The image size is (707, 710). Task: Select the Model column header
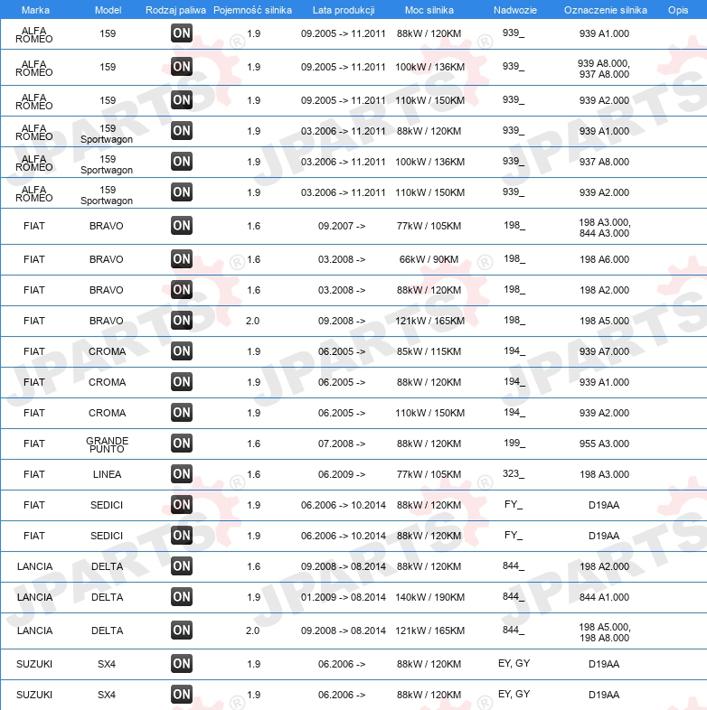108,10
